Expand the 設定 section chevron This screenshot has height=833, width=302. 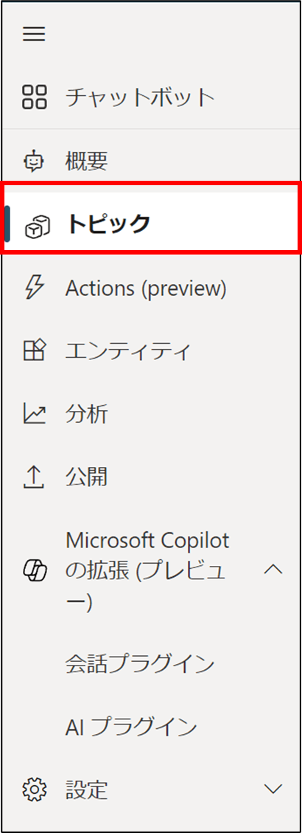[273, 789]
